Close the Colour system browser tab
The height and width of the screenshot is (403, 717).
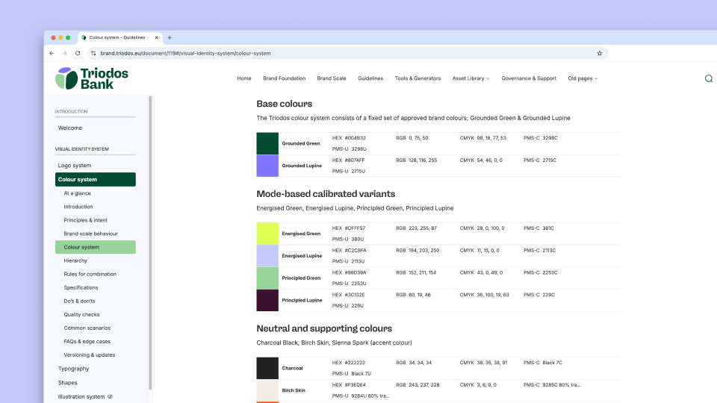(157, 37)
